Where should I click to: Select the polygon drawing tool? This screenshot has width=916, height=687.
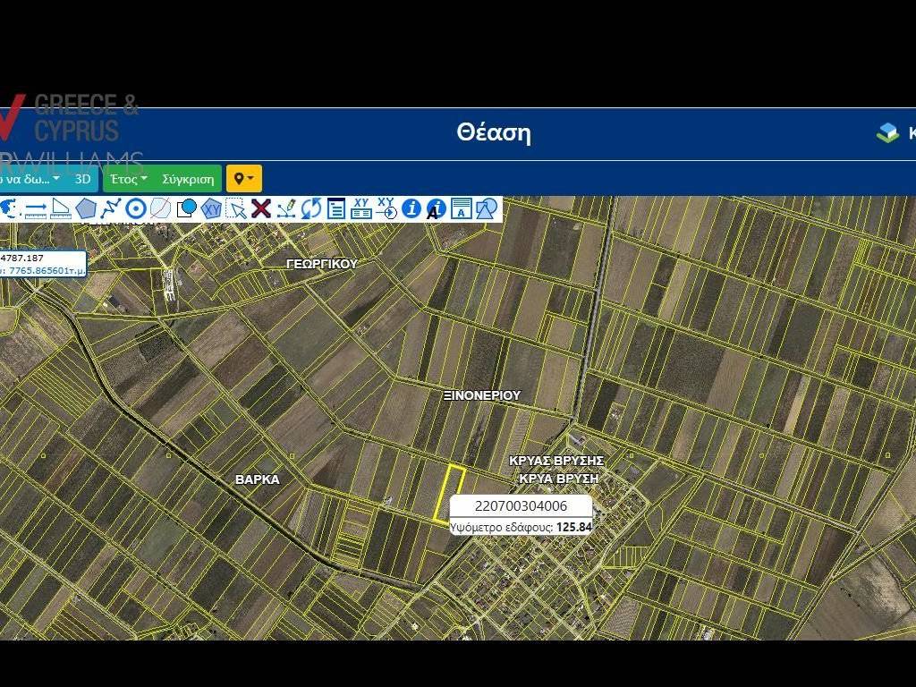(86, 208)
